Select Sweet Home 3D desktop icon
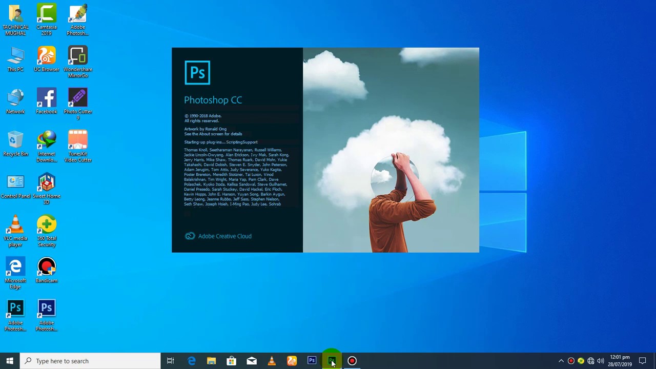656x369 pixels. point(47,189)
